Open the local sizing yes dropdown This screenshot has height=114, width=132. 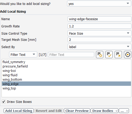(x=99, y=4)
